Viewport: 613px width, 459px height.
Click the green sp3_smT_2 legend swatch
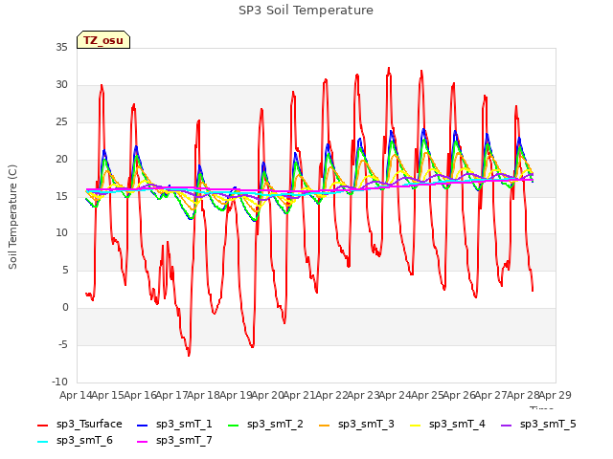pyautogui.click(x=234, y=425)
